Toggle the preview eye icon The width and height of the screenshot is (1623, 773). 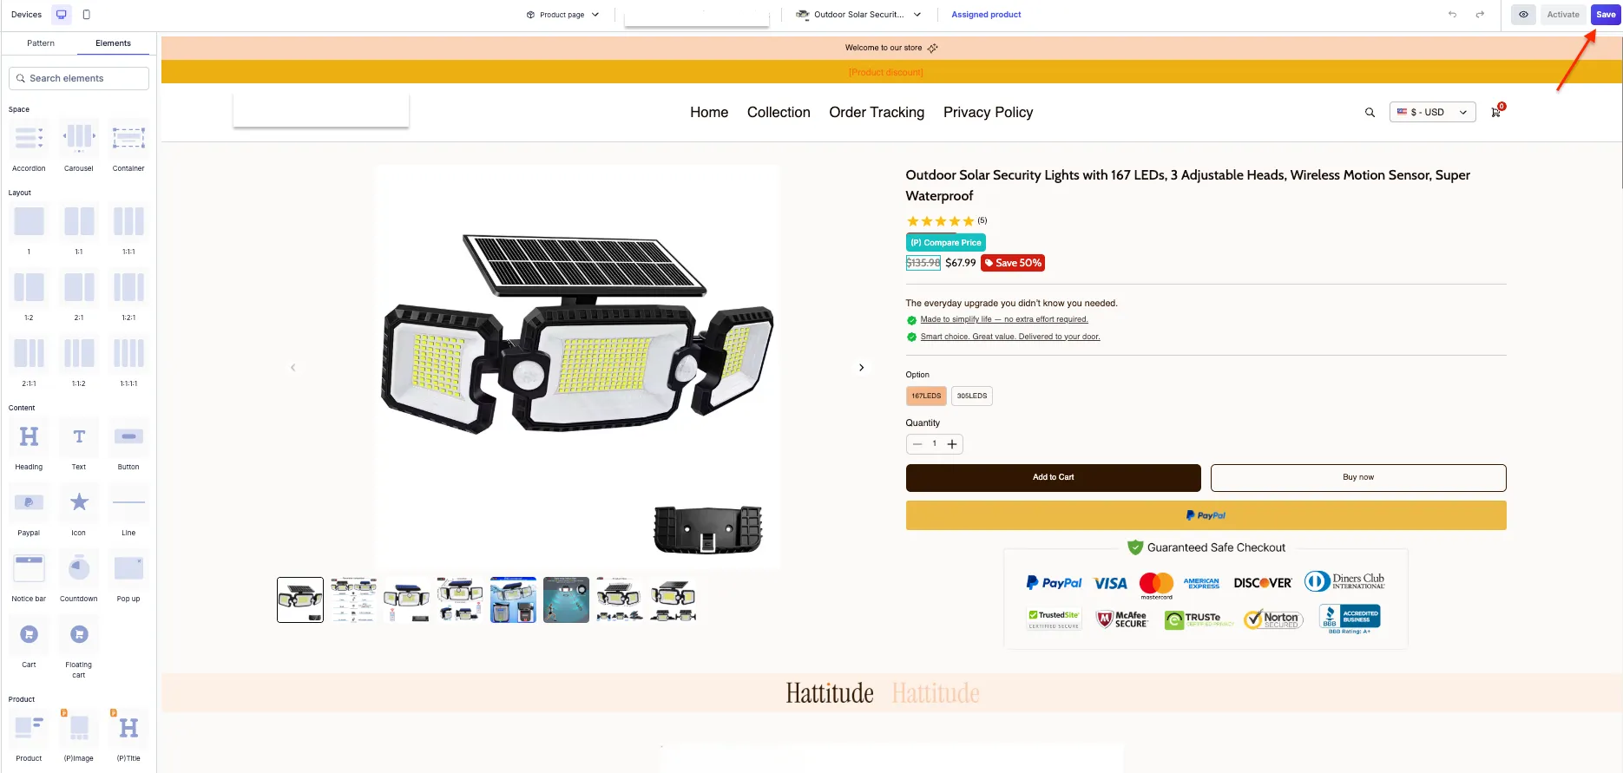1523,15
